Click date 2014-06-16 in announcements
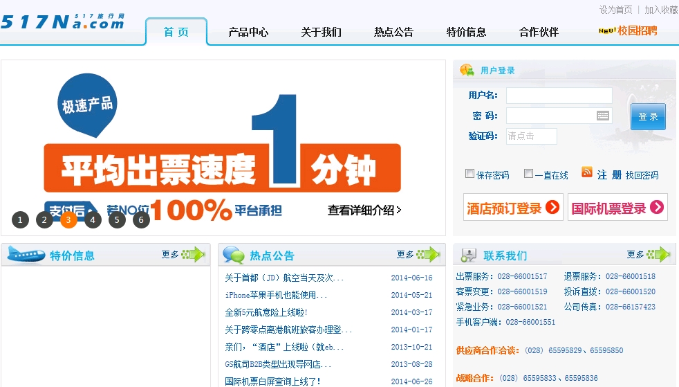The height and width of the screenshot is (387, 679). pos(411,278)
